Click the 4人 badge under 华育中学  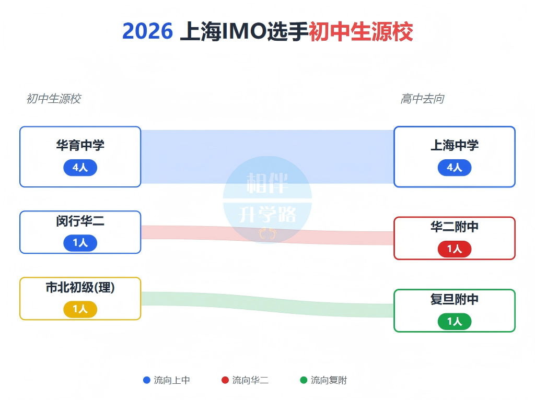80,168
